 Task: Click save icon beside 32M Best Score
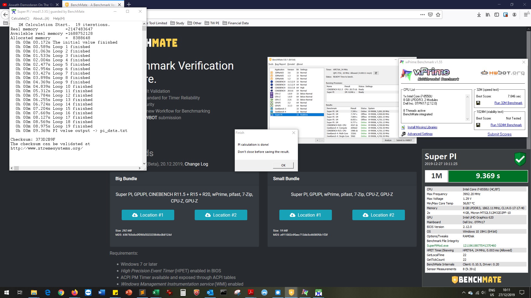[478, 103]
